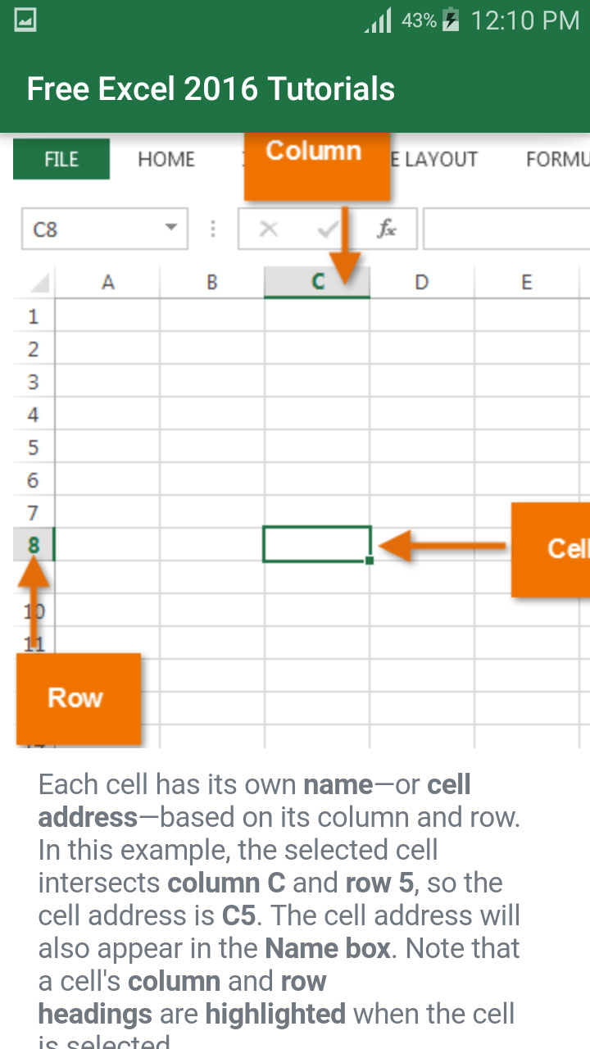Click the orange Cell callout

[556, 549]
